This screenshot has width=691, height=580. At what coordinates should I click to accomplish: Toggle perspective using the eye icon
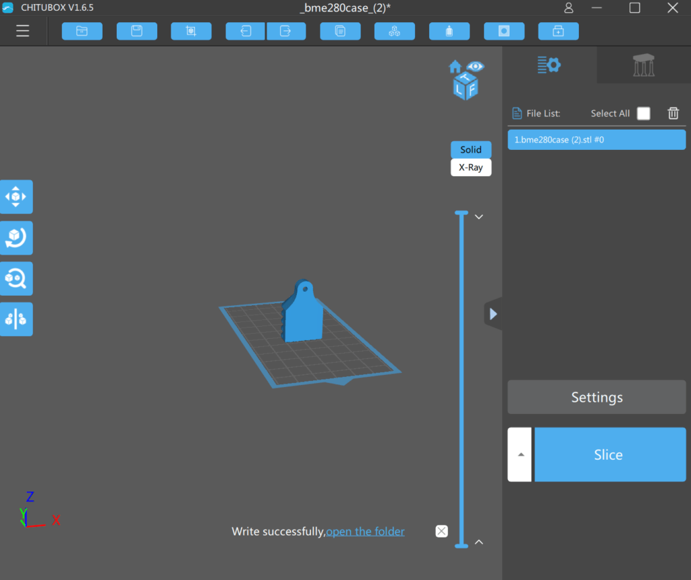click(x=476, y=65)
